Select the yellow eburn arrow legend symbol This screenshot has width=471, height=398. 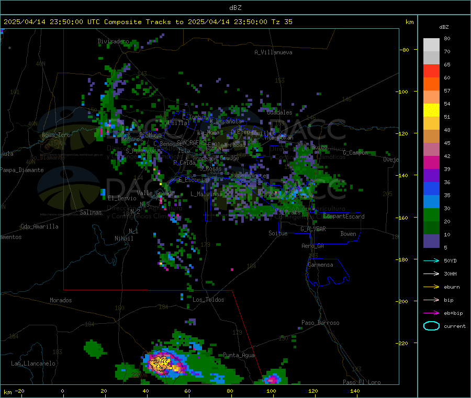click(431, 287)
